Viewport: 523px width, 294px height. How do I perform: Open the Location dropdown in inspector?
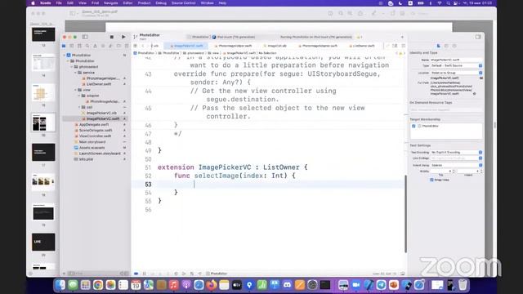(456, 73)
